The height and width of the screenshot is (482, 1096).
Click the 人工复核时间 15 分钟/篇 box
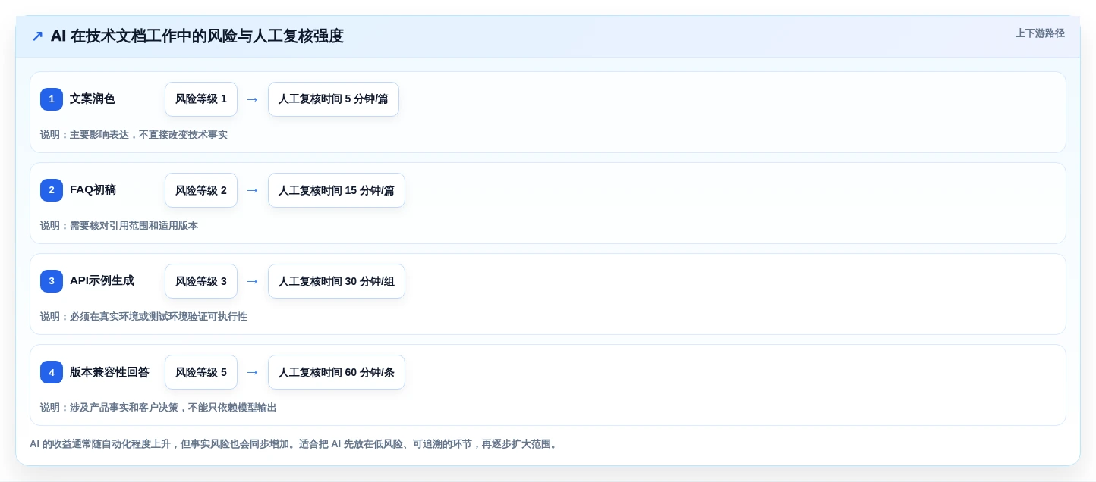pyautogui.click(x=336, y=190)
